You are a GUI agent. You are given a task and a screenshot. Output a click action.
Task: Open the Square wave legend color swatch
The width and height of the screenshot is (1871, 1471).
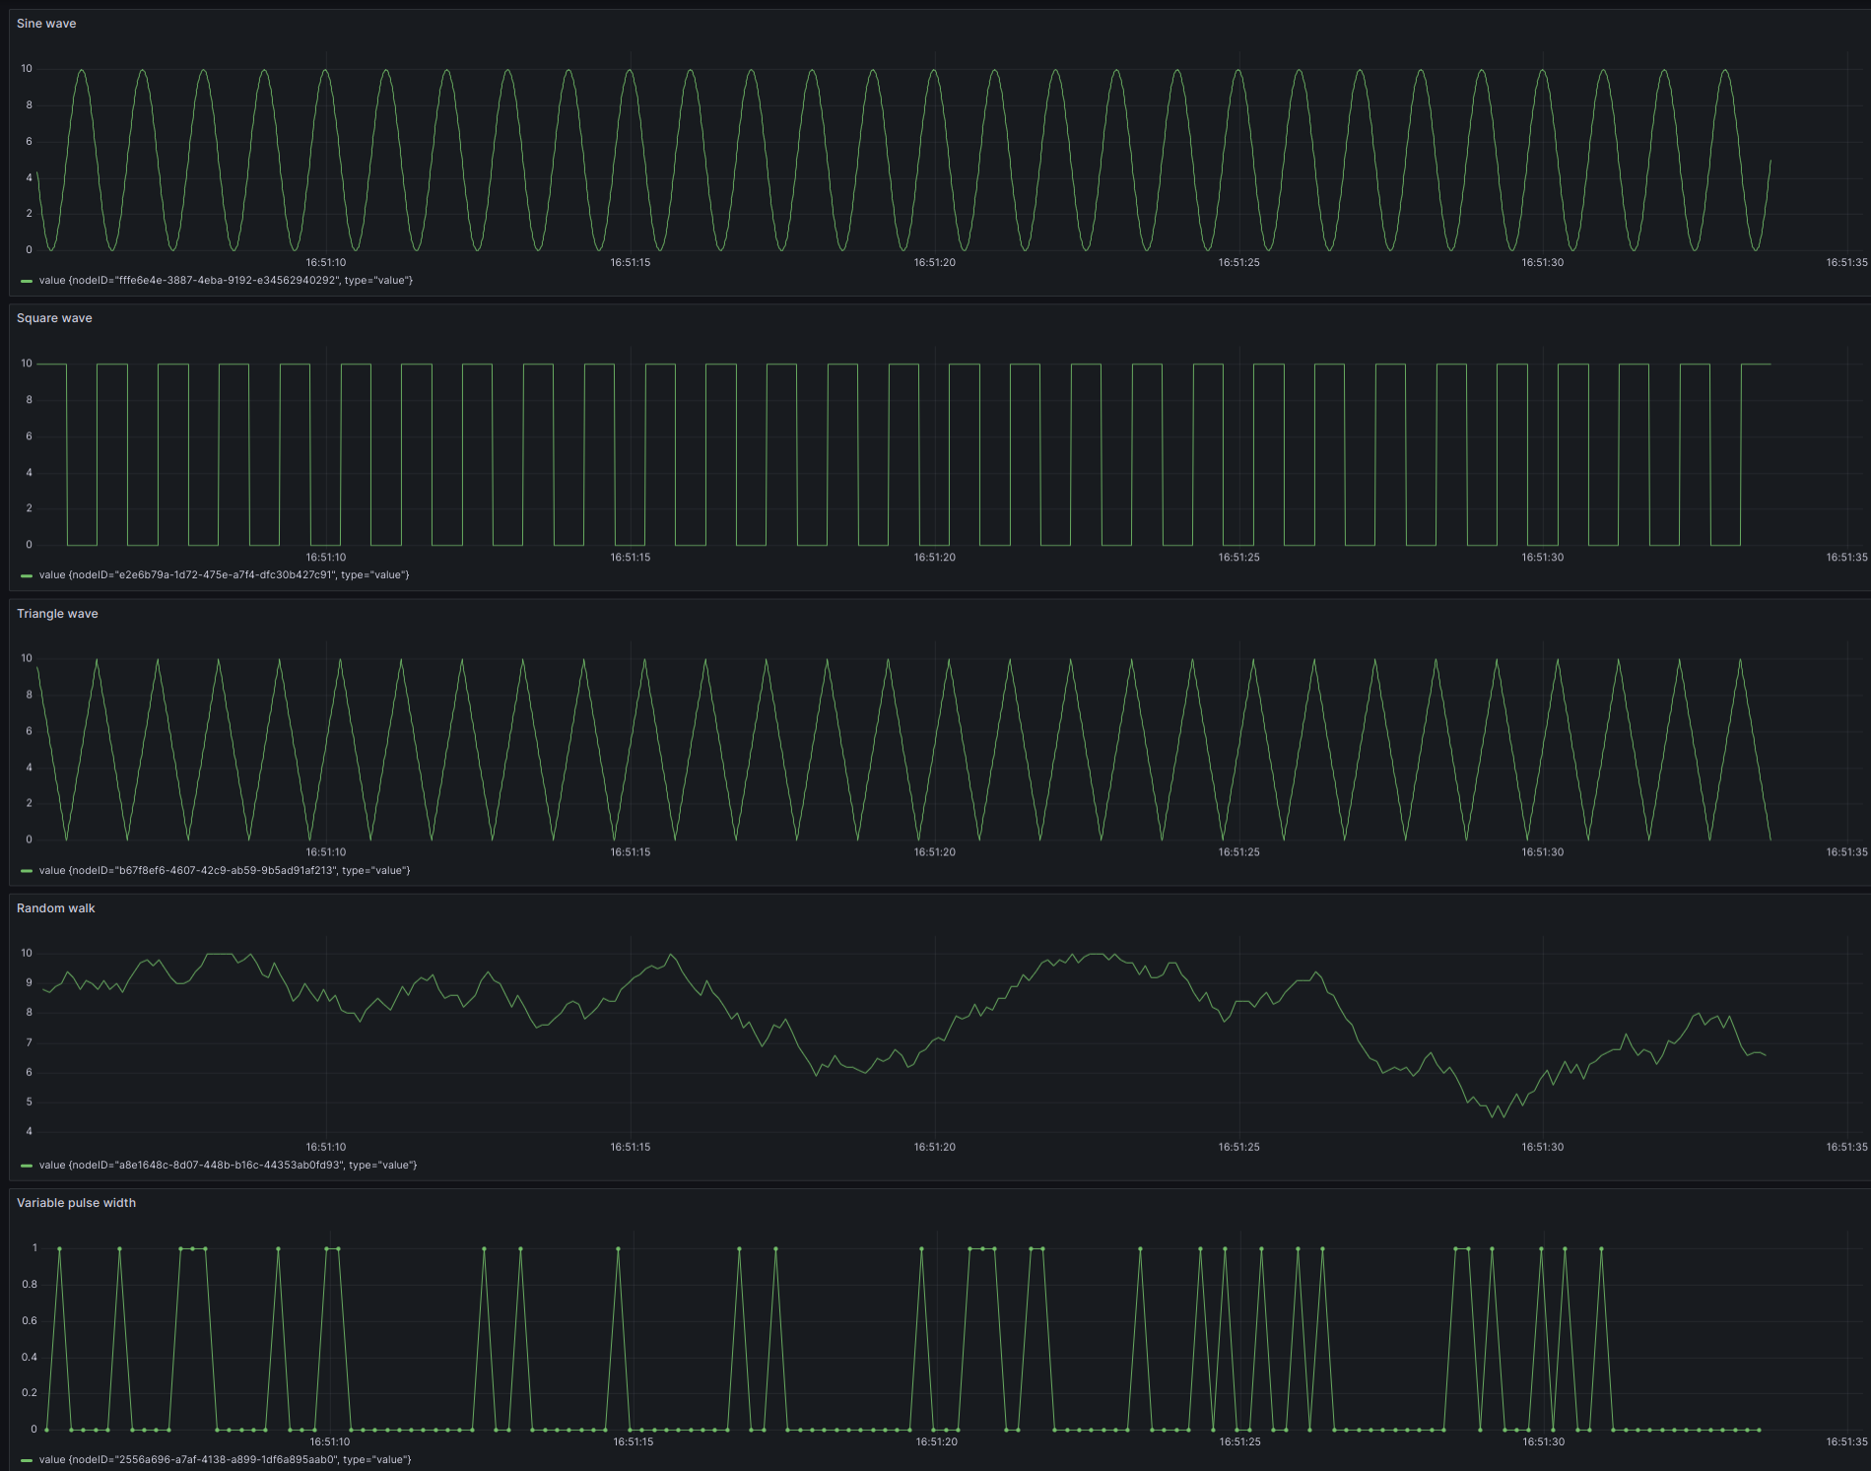click(27, 575)
